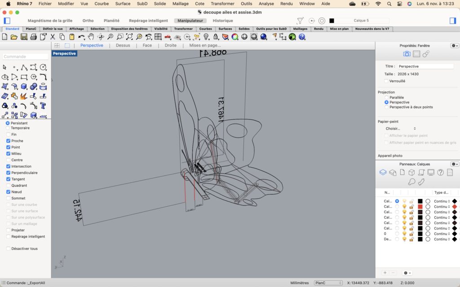Open the Layers panel icon
The height and width of the screenshot is (287, 460).
coord(383,172)
